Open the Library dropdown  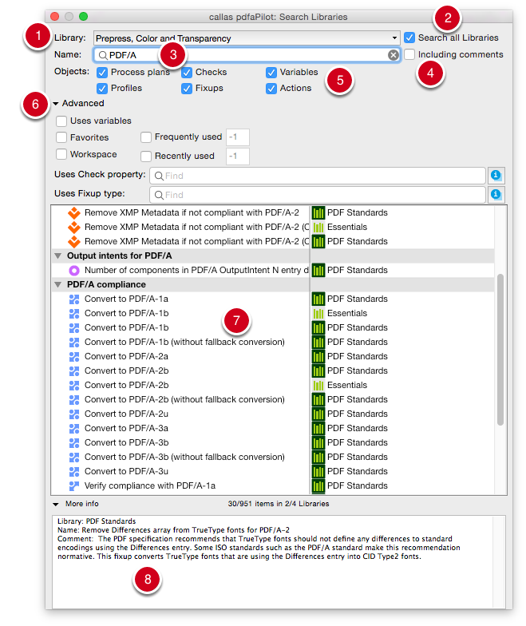click(x=246, y=38)
